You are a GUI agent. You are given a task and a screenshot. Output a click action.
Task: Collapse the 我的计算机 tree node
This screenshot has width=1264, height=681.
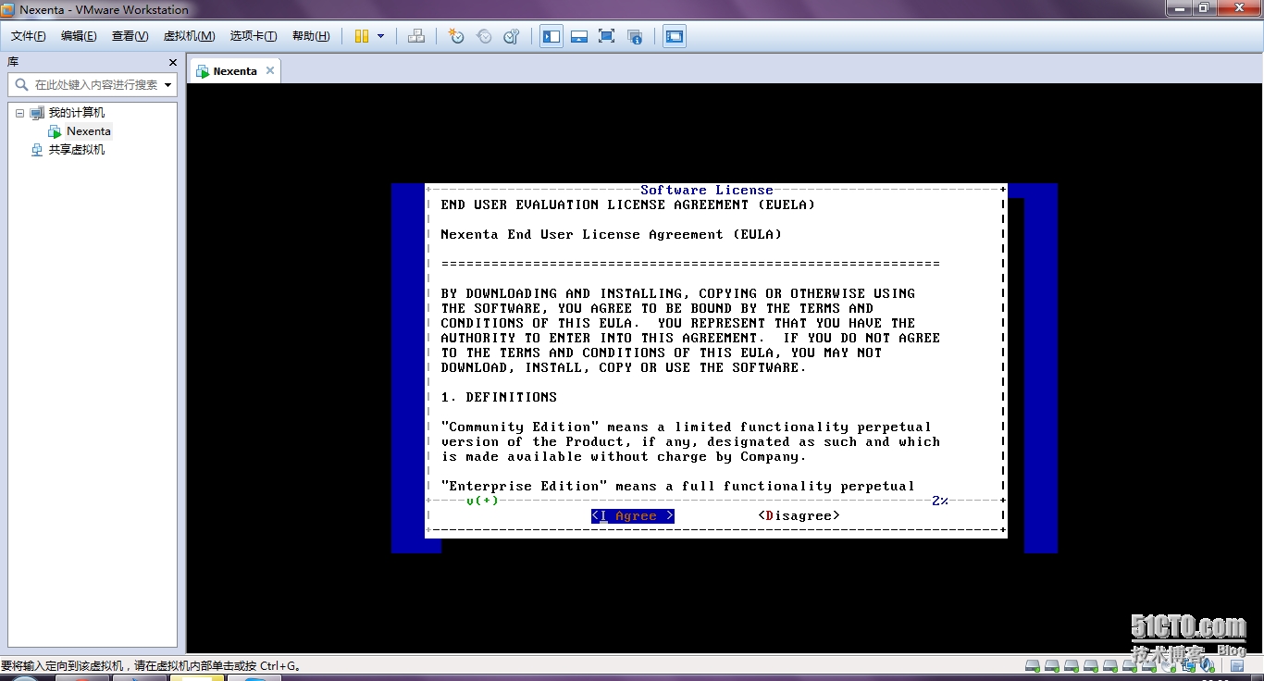pyautogui.click(x=19, y=113)
